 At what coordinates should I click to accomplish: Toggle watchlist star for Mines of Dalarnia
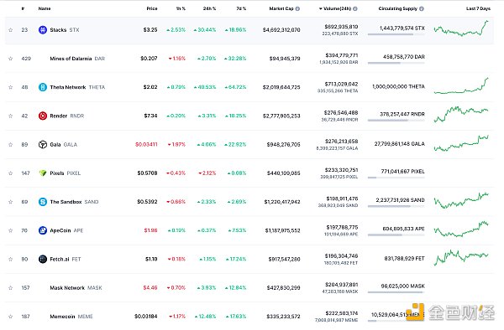11,59
